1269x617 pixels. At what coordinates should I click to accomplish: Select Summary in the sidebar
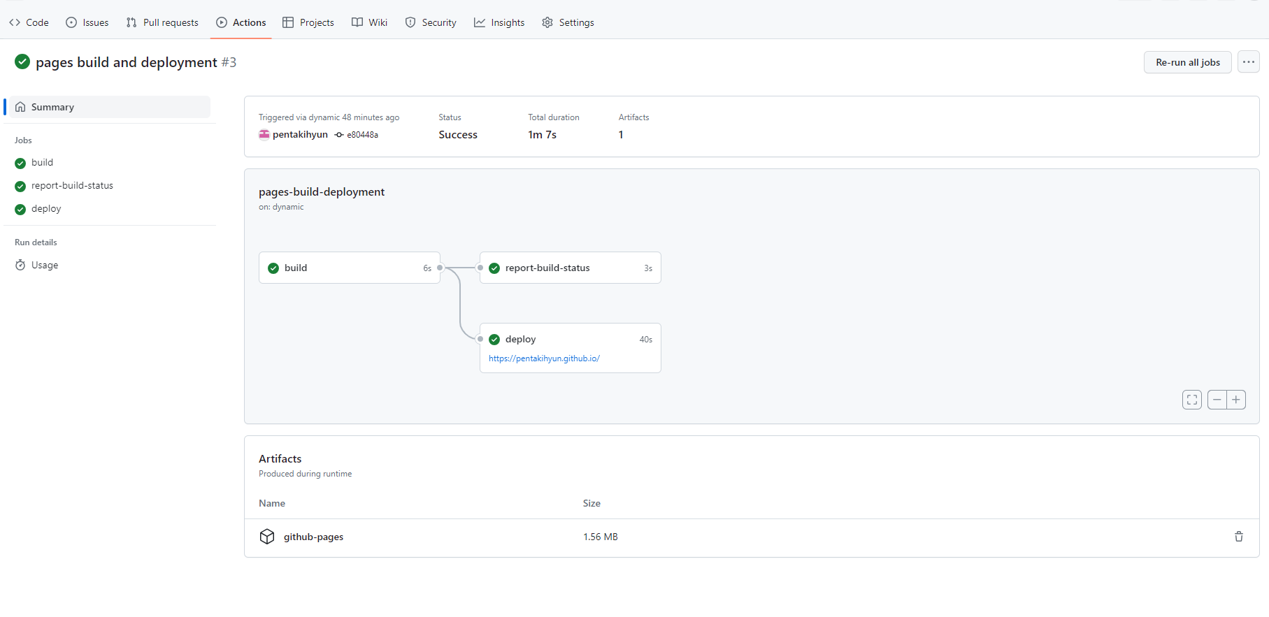(110, 107)
